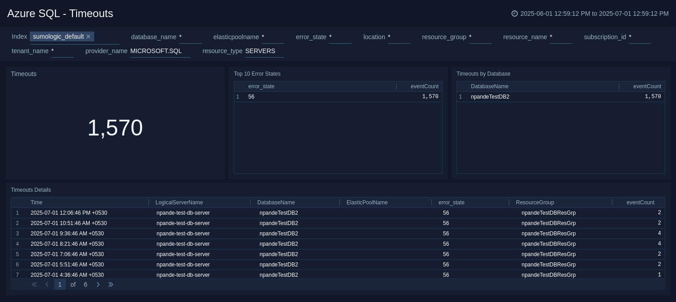Go to the next results page
Screen dimensions: 676x302
(98, 284)
